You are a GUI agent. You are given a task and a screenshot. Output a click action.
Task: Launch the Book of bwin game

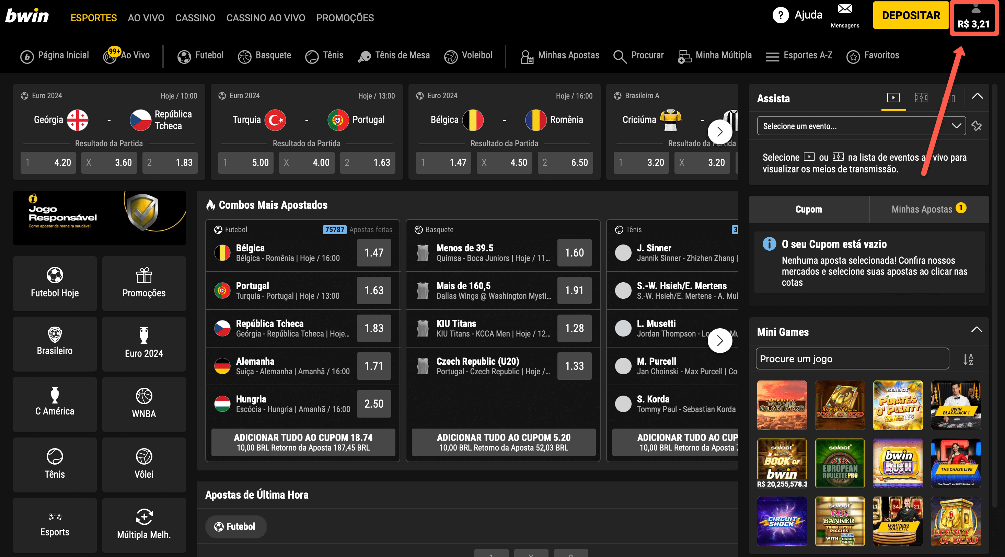click(x=782, y=463)
